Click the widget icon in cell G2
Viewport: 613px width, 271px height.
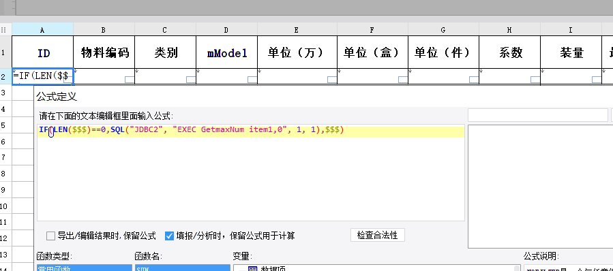[474, 80]
